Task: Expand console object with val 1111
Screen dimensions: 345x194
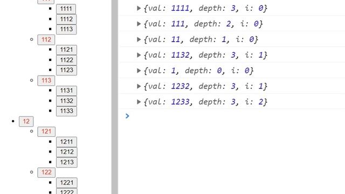Action: click(139, 8)
